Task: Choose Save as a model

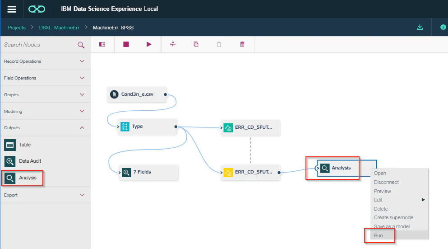Action: click(399, 226)
